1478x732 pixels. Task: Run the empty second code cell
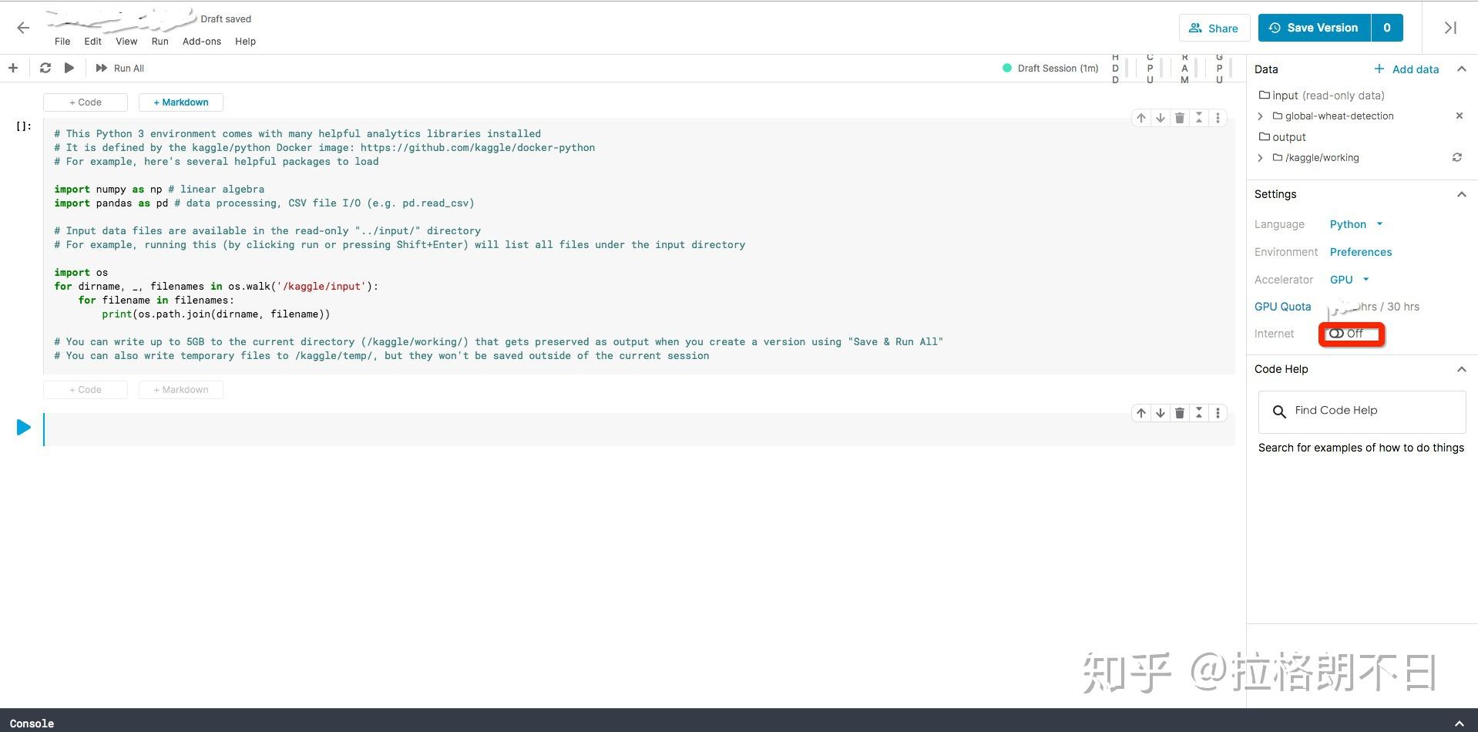click(23, 427)
